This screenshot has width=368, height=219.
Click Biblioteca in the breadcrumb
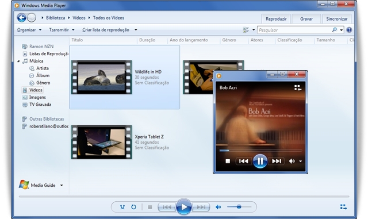pyautogui.click(x=56, y=18)
